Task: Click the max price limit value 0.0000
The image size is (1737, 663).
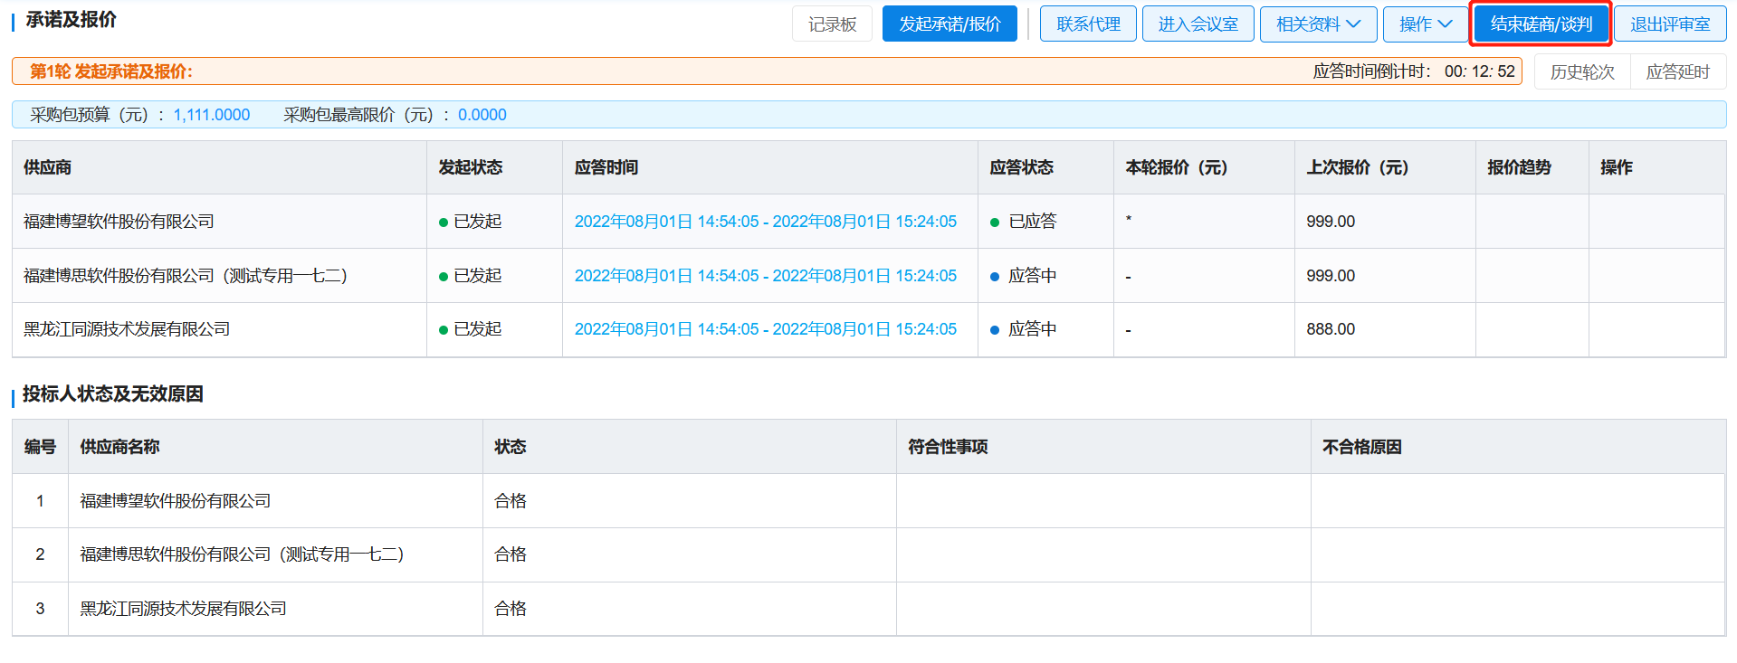Action: click(482, 115)
